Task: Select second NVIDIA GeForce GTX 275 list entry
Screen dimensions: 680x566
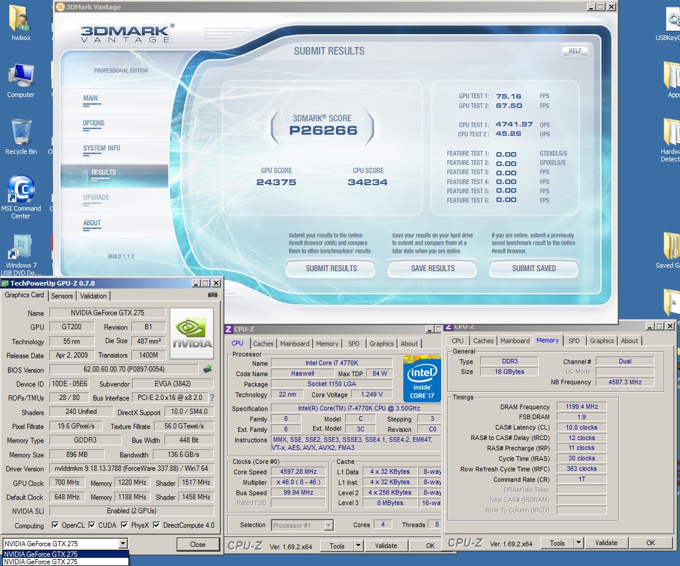Action: click(66, 562)
